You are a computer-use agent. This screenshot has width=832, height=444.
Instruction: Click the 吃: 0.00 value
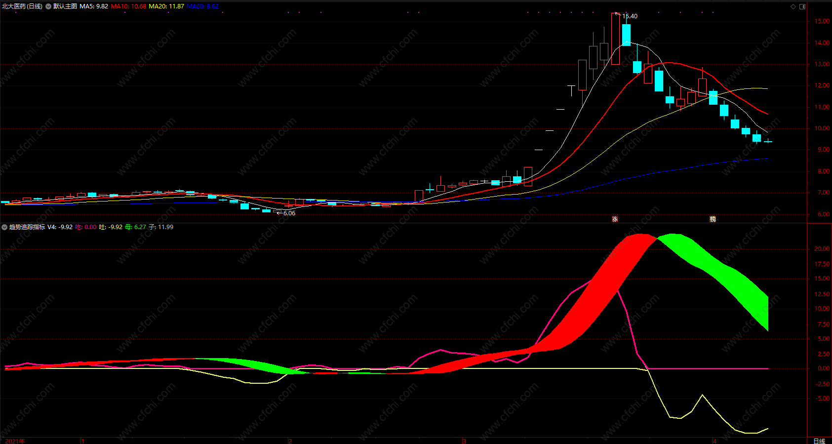[86, 227]
